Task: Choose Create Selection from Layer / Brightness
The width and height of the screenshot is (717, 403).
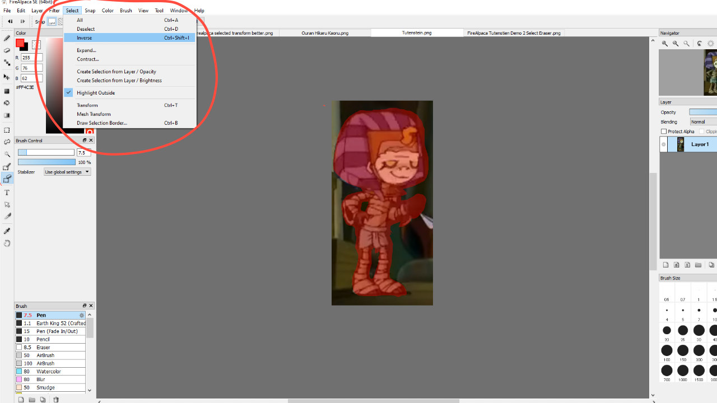Action: point(130,81)
